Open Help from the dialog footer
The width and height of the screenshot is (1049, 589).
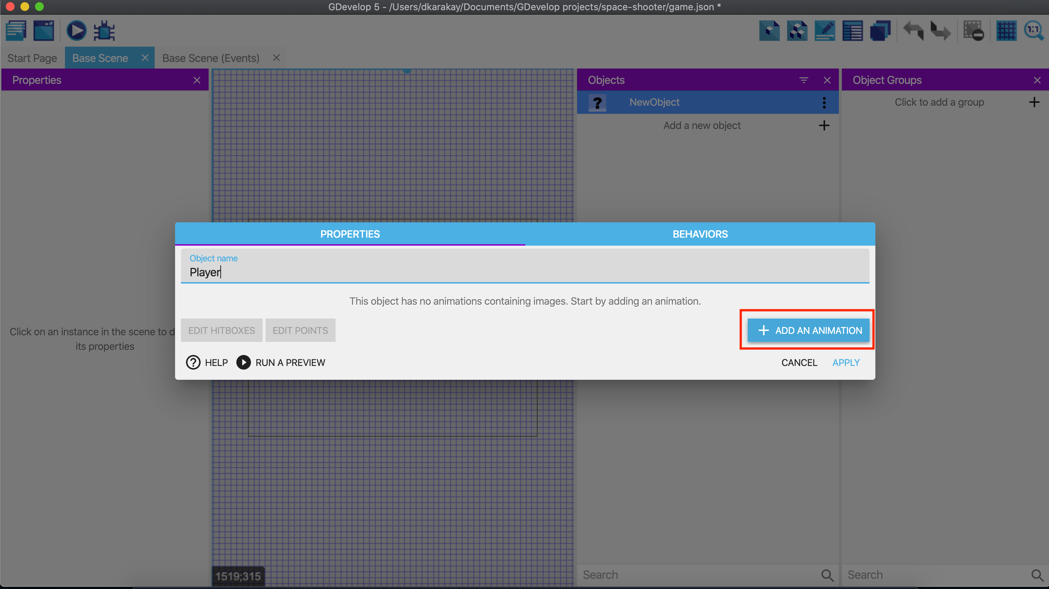207,362
